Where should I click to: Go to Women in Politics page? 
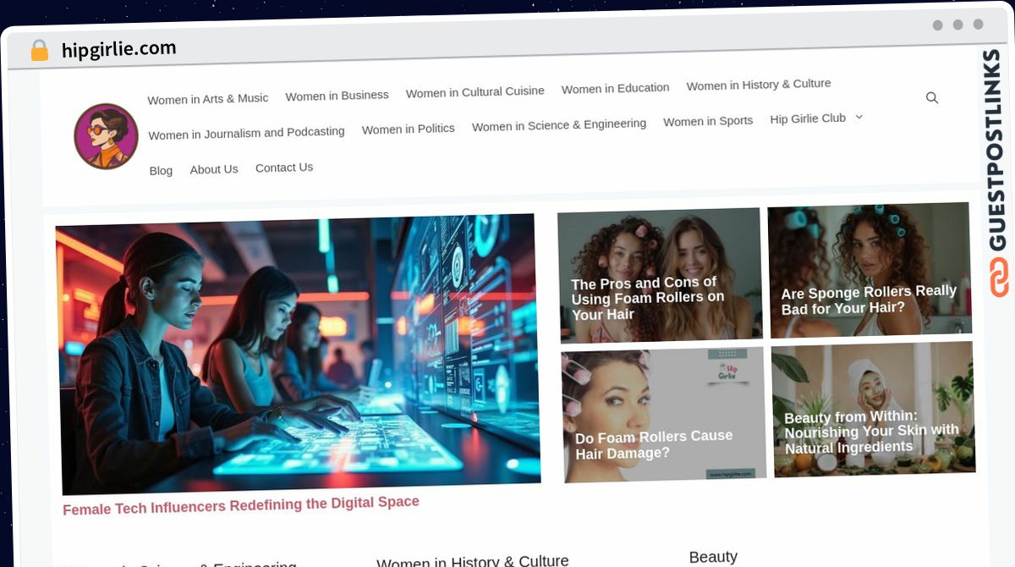(x=409, y=129)
